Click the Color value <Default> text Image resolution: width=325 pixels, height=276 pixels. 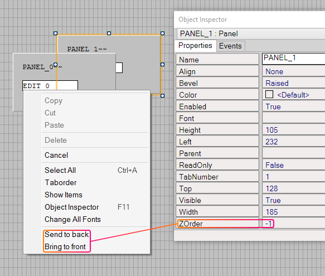point(293,95)
